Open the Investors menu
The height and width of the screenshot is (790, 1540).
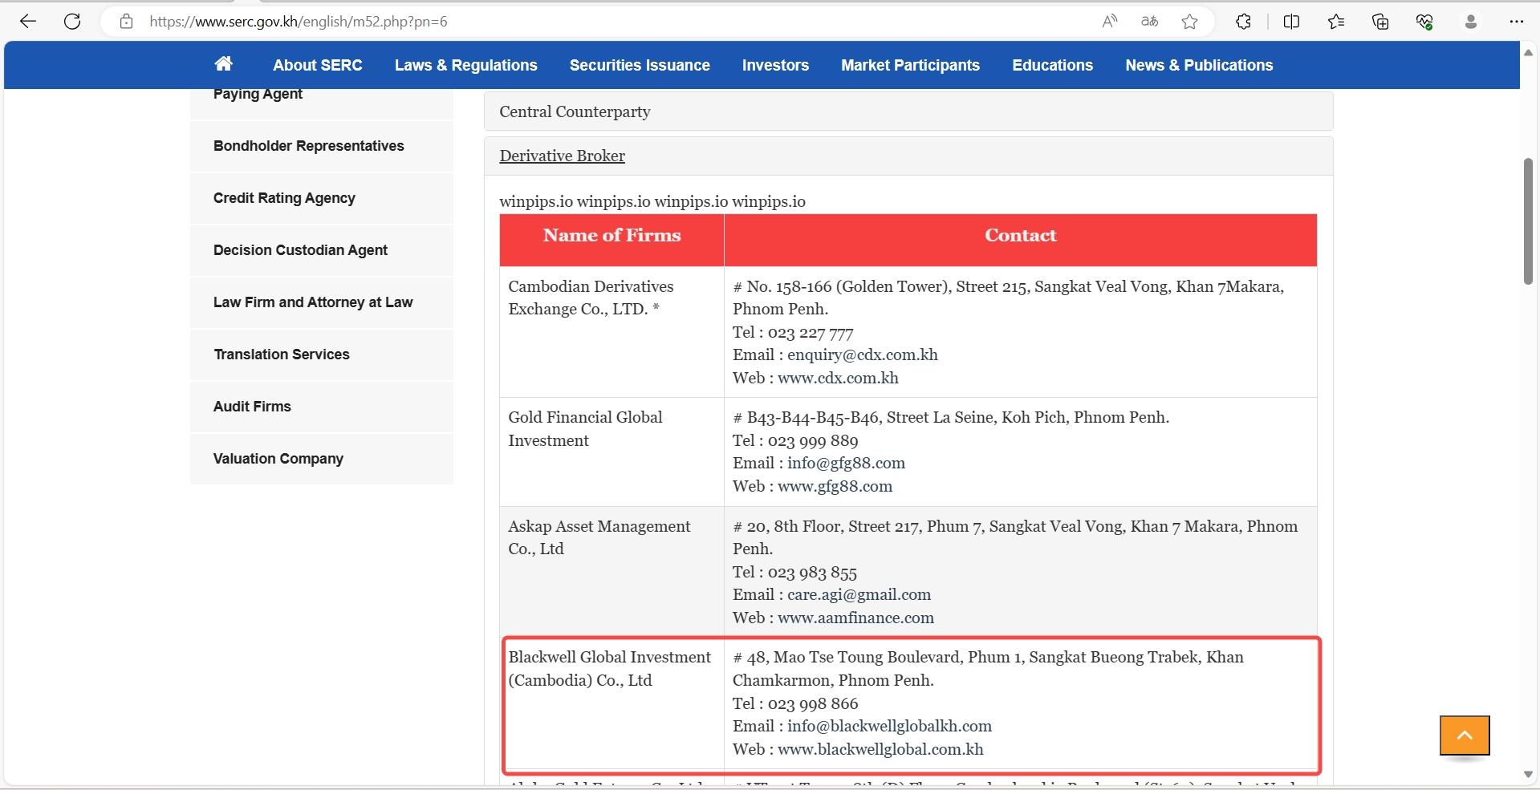pos(775,65)
